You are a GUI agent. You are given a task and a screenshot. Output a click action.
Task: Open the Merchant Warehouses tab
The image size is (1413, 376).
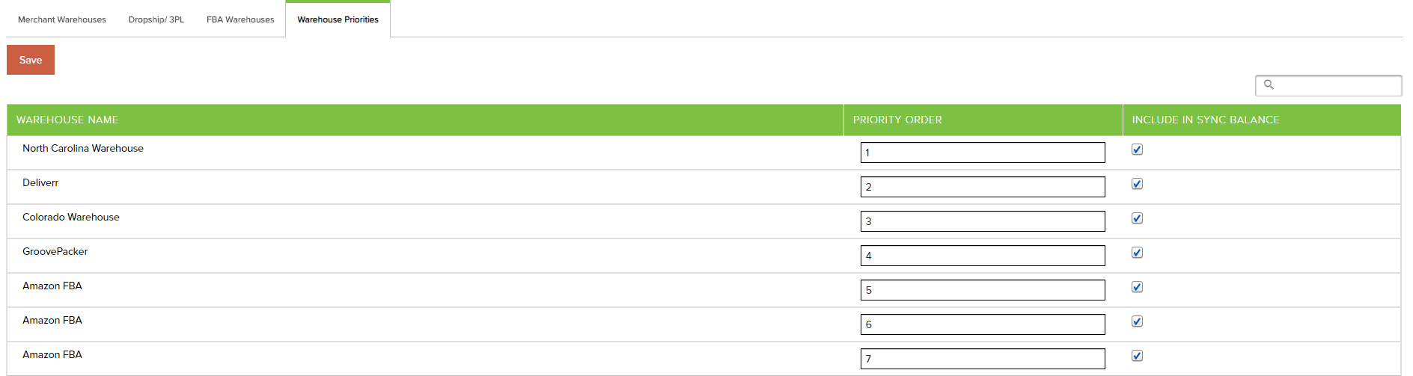(x=62, y=19)
